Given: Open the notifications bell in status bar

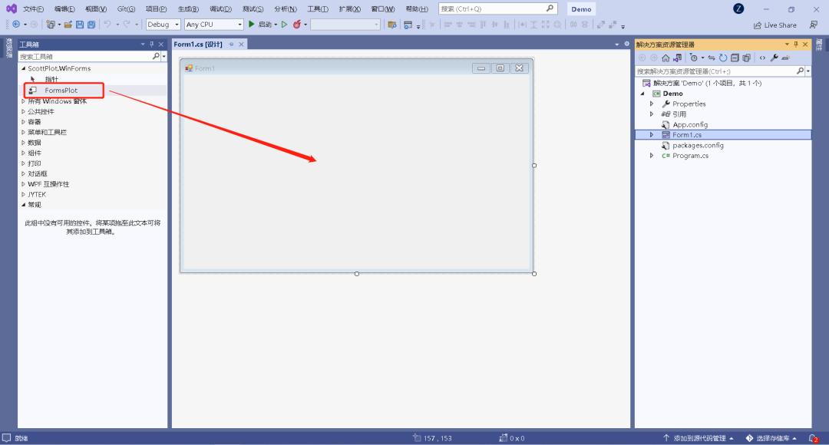Looking at the screenshot, I should tap(813, 438).
